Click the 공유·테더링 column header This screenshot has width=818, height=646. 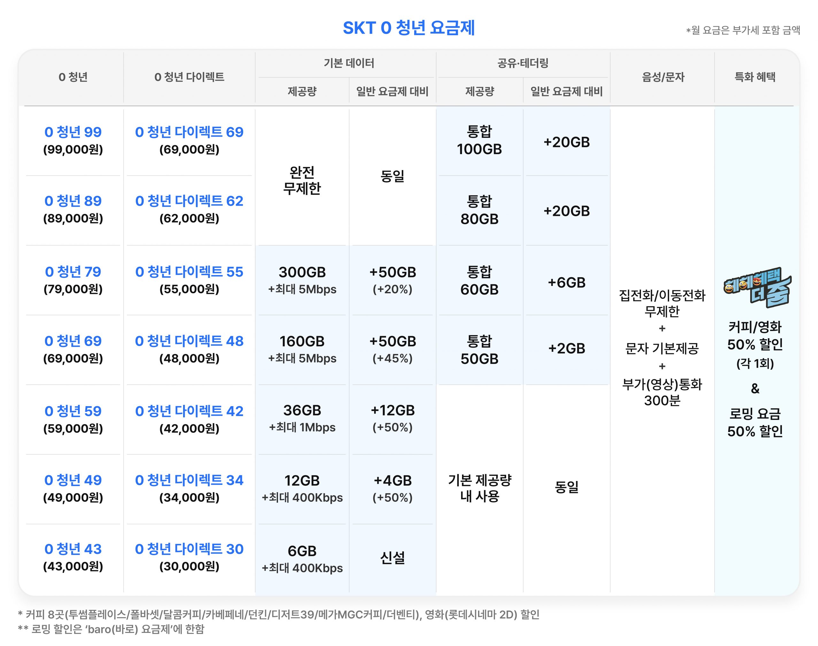pos(522,63)
